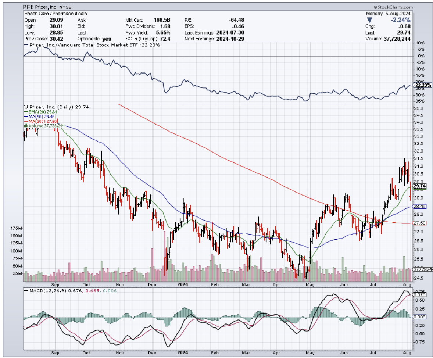Click the Next Earnings date 2024-10-29
433x358 pixels.
coord(232,39)
